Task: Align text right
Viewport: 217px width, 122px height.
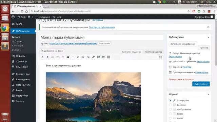Action: [x=88, y=57]
